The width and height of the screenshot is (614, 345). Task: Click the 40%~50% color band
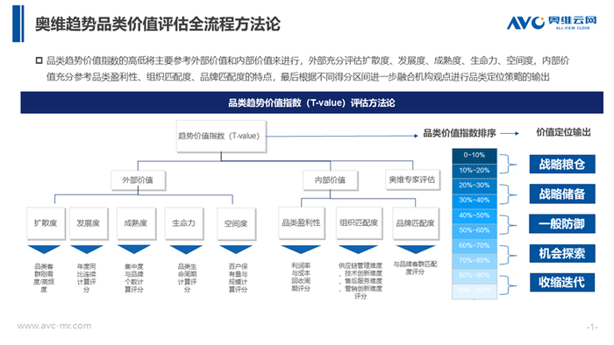475,215
